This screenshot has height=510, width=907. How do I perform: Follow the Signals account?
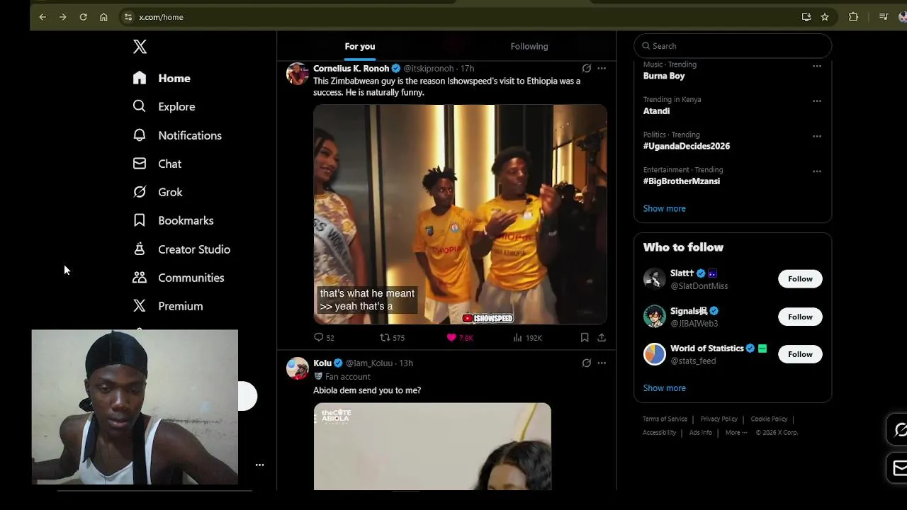pyautogui.click(x=800, y=317)
